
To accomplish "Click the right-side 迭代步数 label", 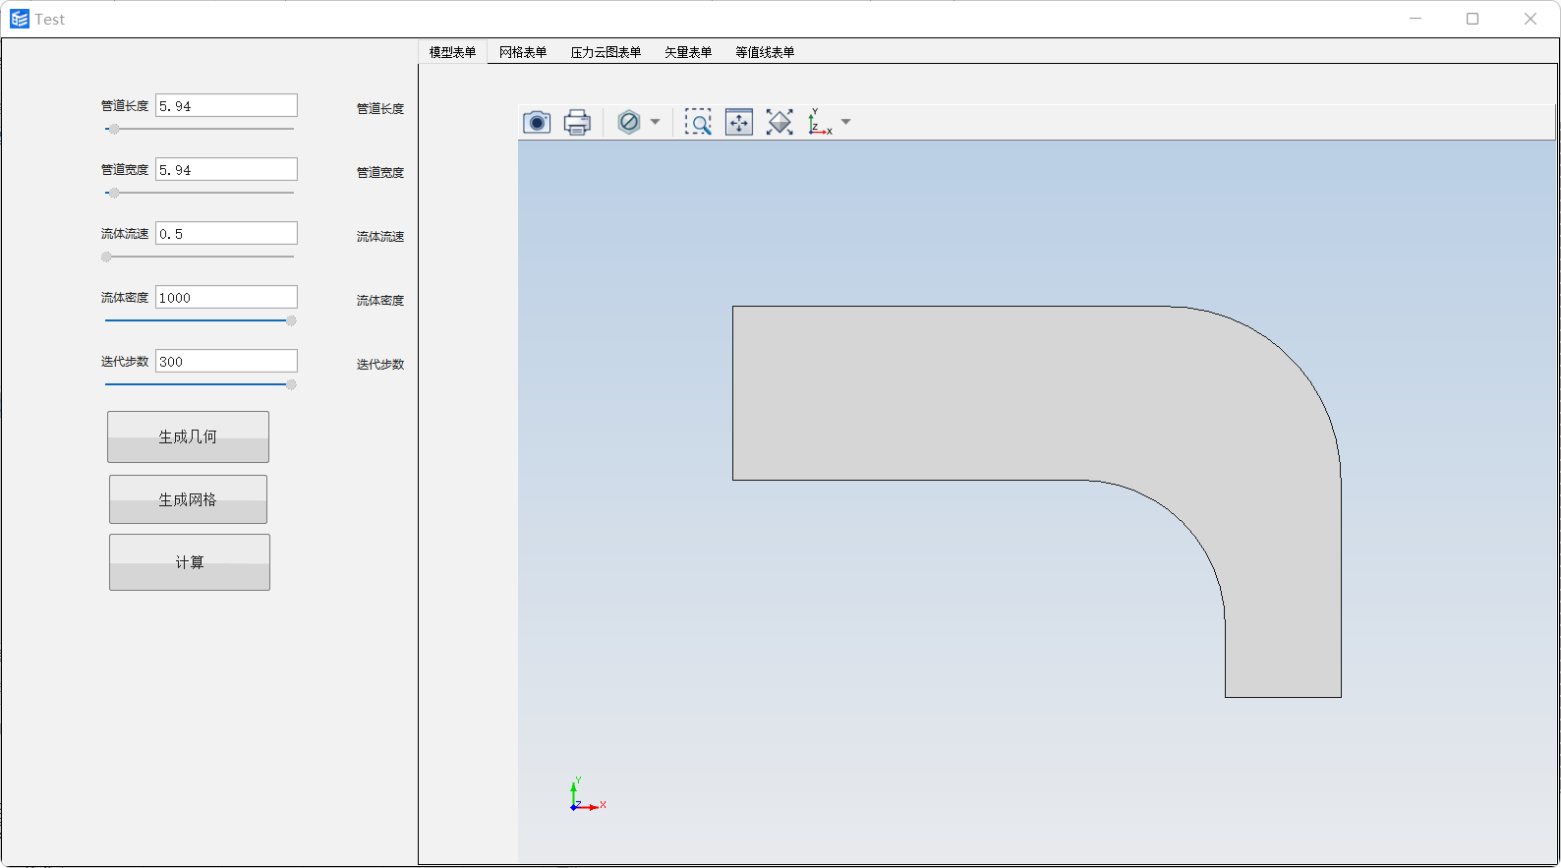I will 380,365.
